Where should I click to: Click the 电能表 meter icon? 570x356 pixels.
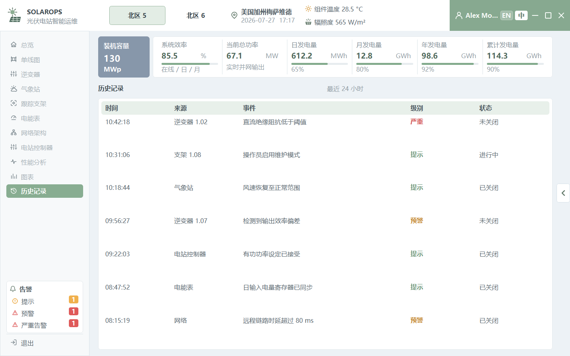tap(14, 118)
